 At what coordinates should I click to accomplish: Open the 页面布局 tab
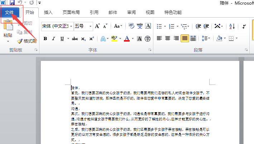click(x=71, y=12)
